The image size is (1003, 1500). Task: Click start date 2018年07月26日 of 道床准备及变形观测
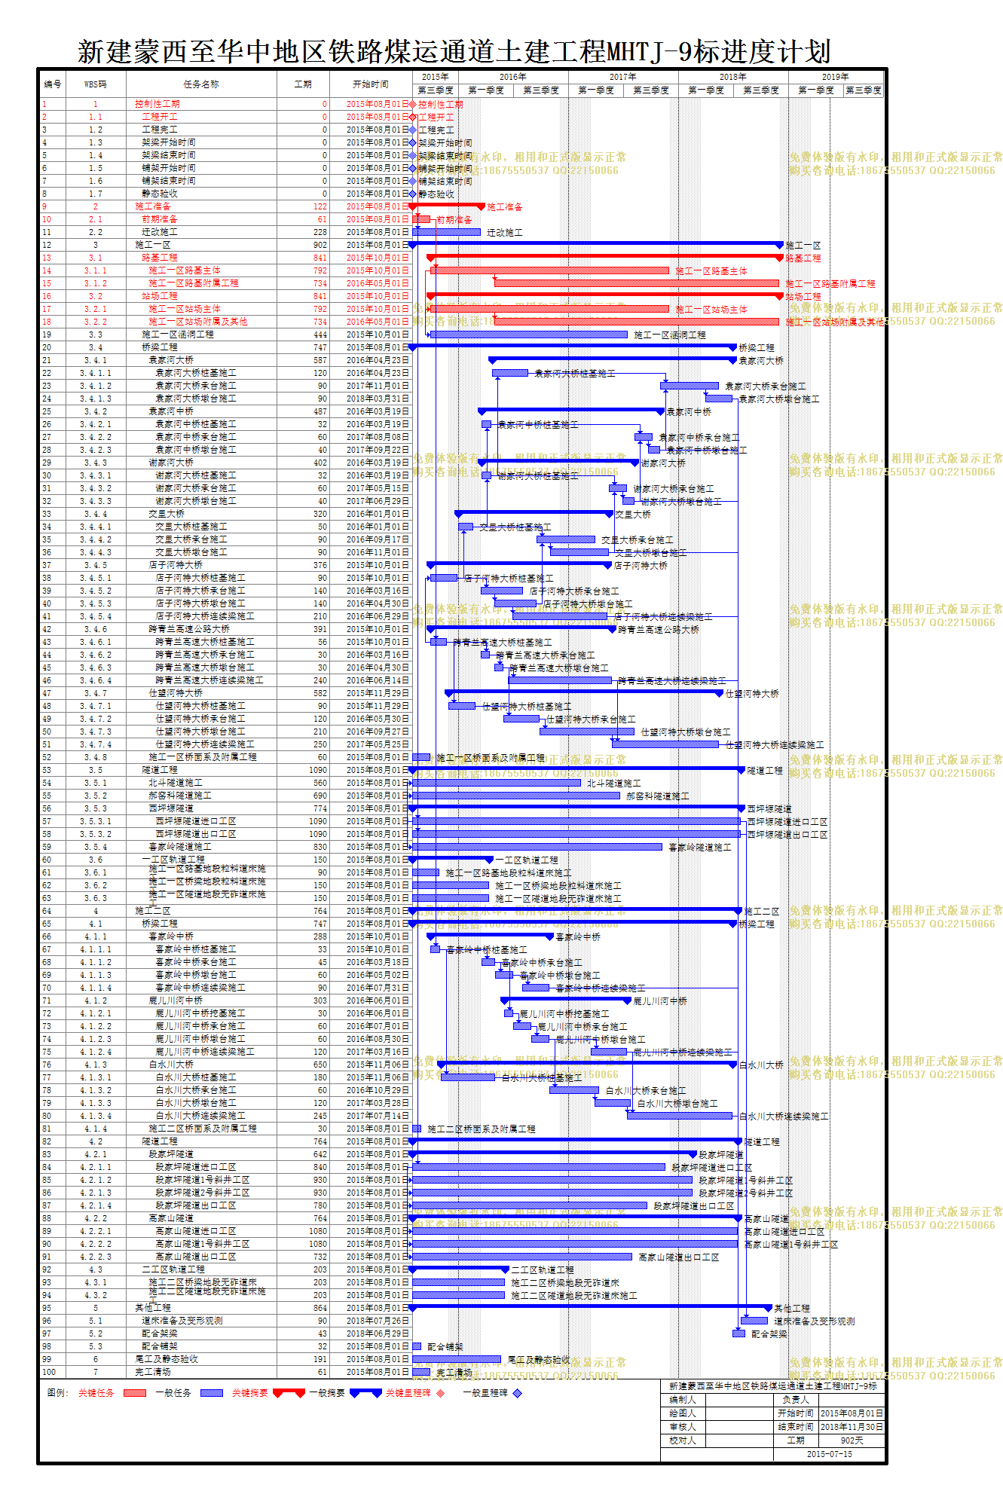[x=378, y=1321]
